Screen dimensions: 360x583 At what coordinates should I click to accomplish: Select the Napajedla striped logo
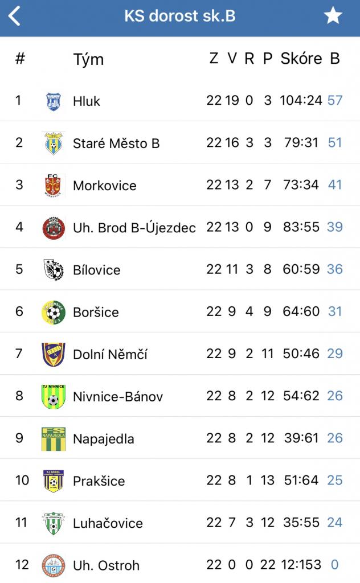[53, 438]
